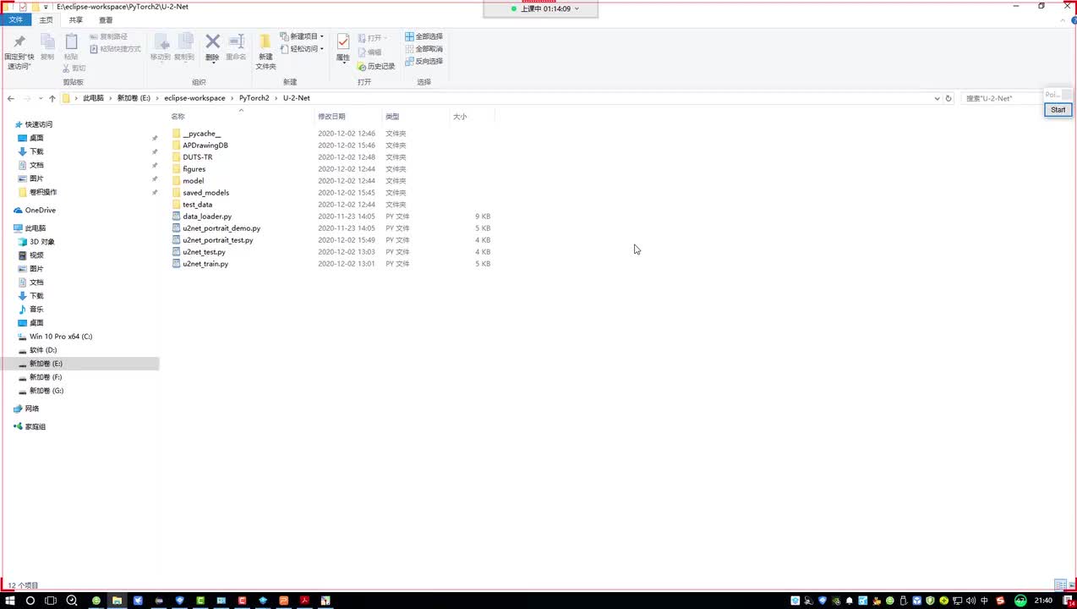Expand address bar history dropdown
The width and height of the screenshot is (1077, 609).
click(937, 98)
